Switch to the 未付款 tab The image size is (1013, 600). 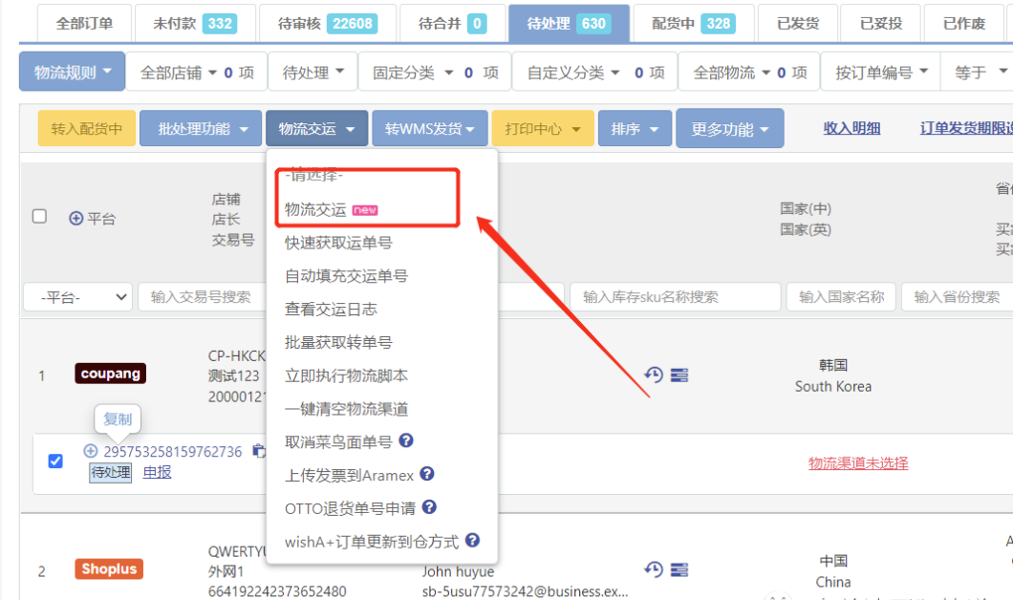tap(194, 24)
